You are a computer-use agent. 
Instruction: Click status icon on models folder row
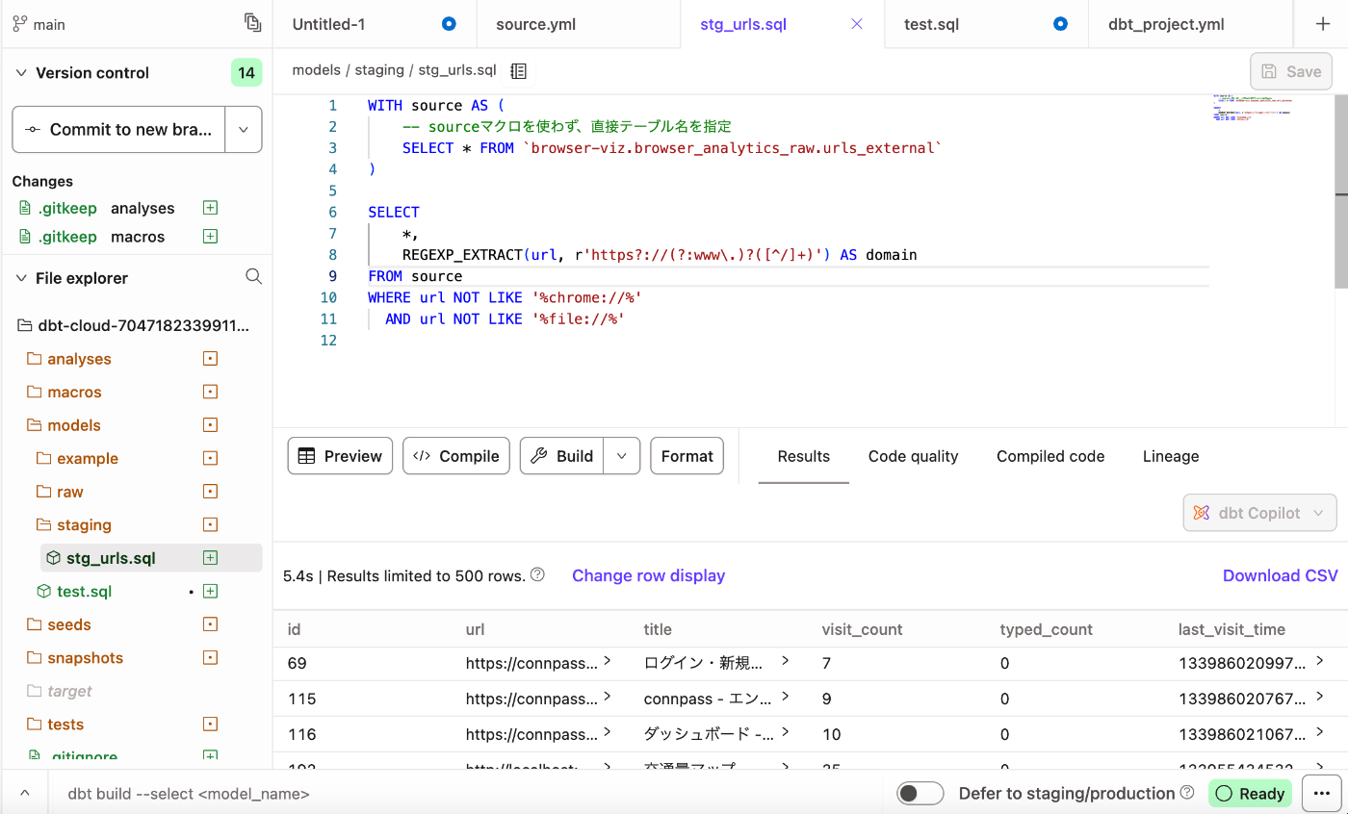click(210, 425)
